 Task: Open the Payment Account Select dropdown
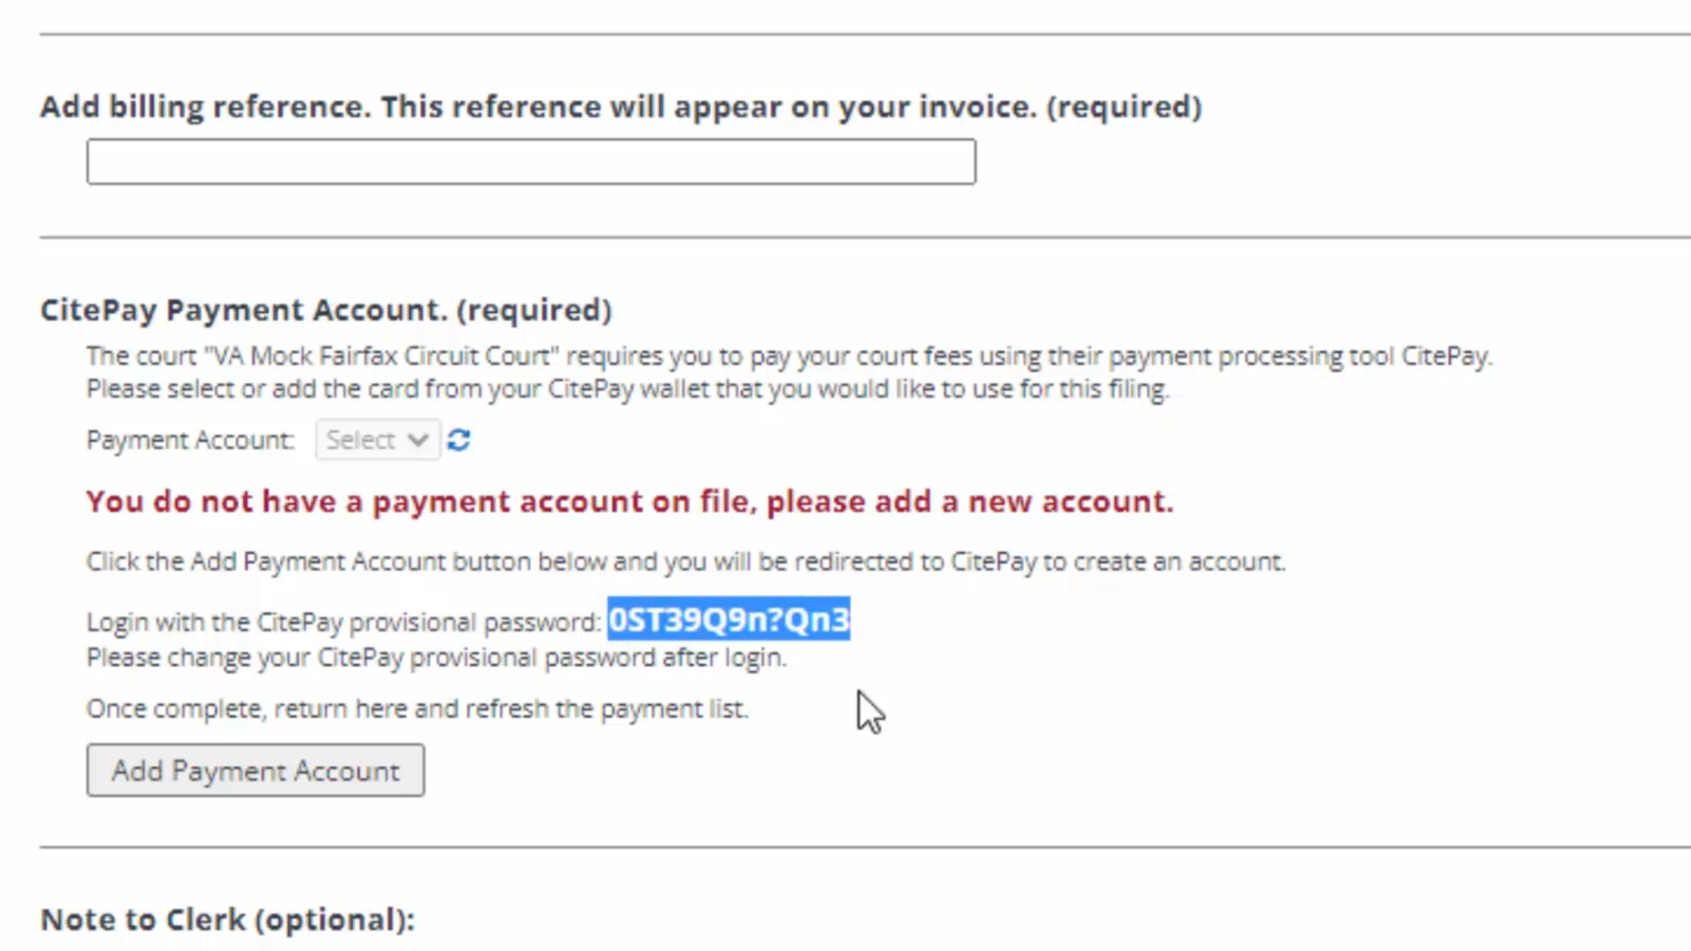point(377,440)
